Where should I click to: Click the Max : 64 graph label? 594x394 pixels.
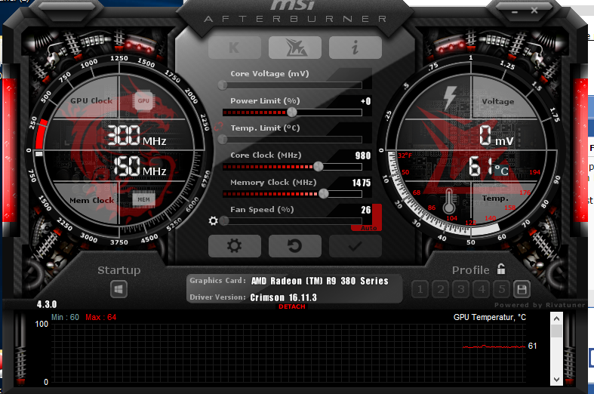click(101, 318)
